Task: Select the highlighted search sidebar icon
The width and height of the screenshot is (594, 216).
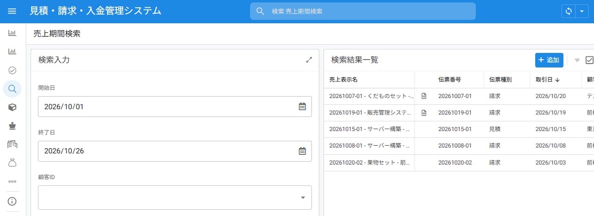Action: [12, 89]
